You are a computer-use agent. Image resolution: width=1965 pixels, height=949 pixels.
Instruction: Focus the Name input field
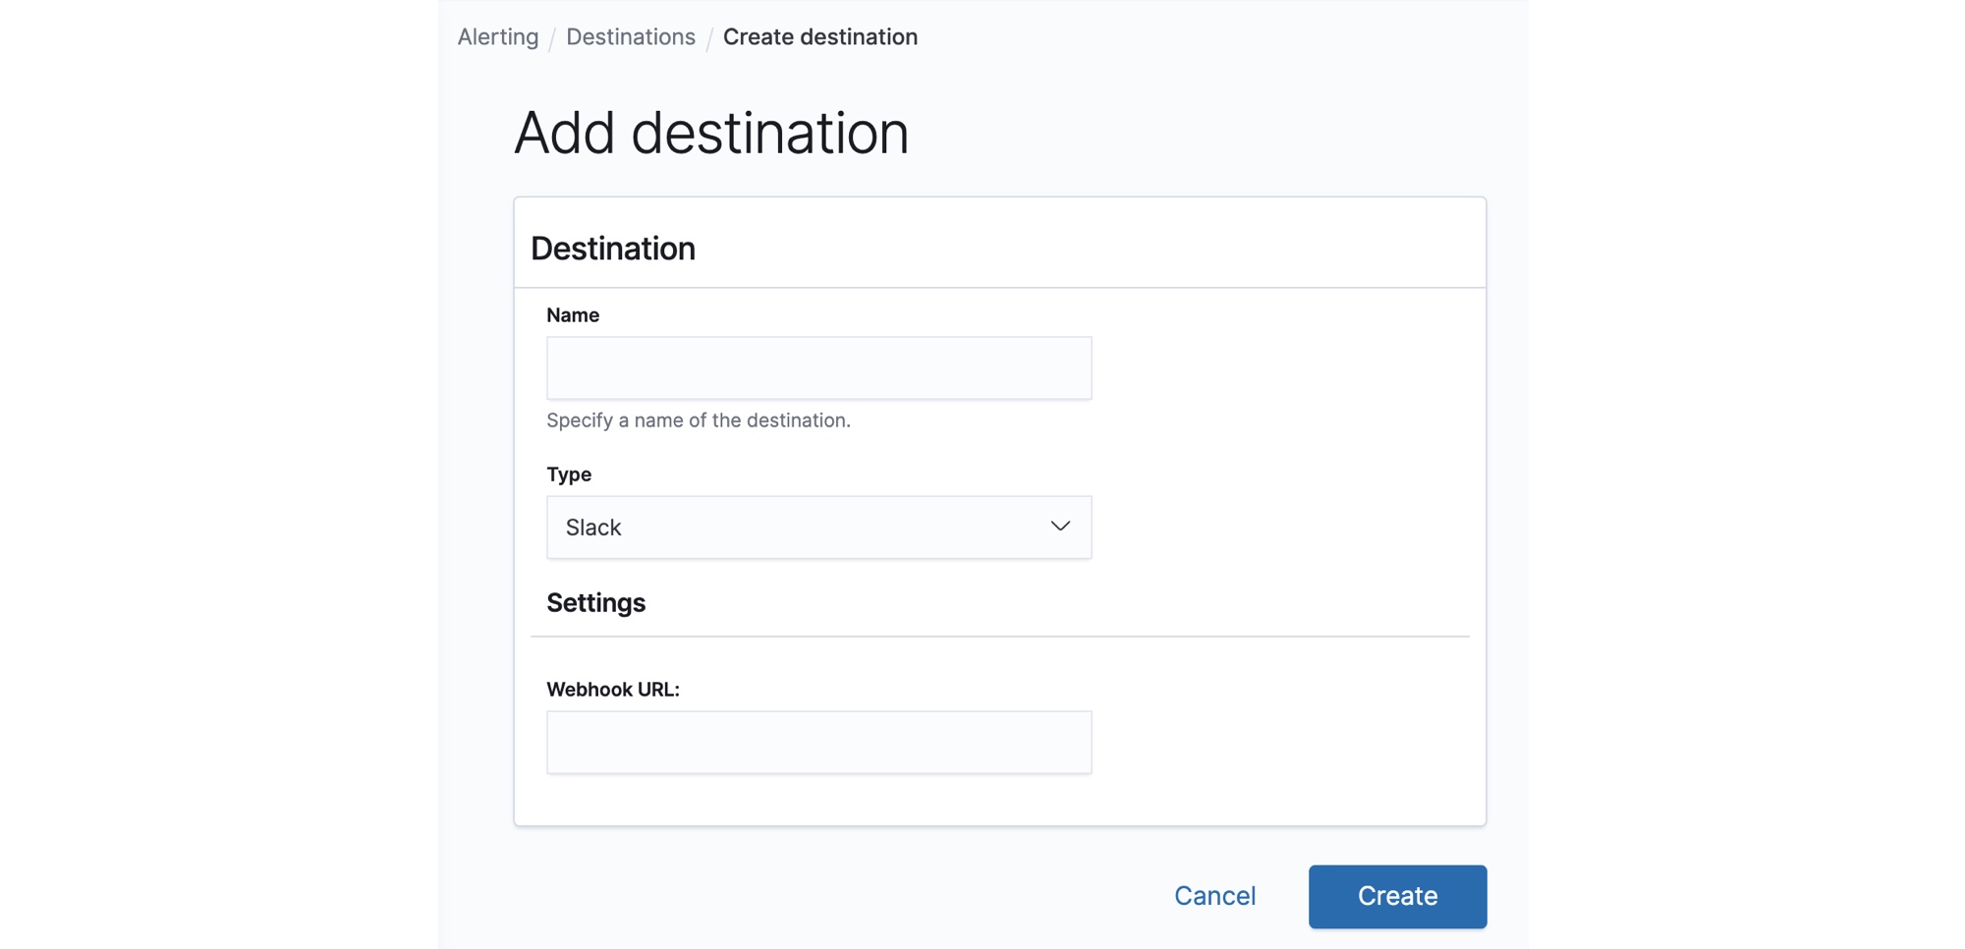point(818,368)
